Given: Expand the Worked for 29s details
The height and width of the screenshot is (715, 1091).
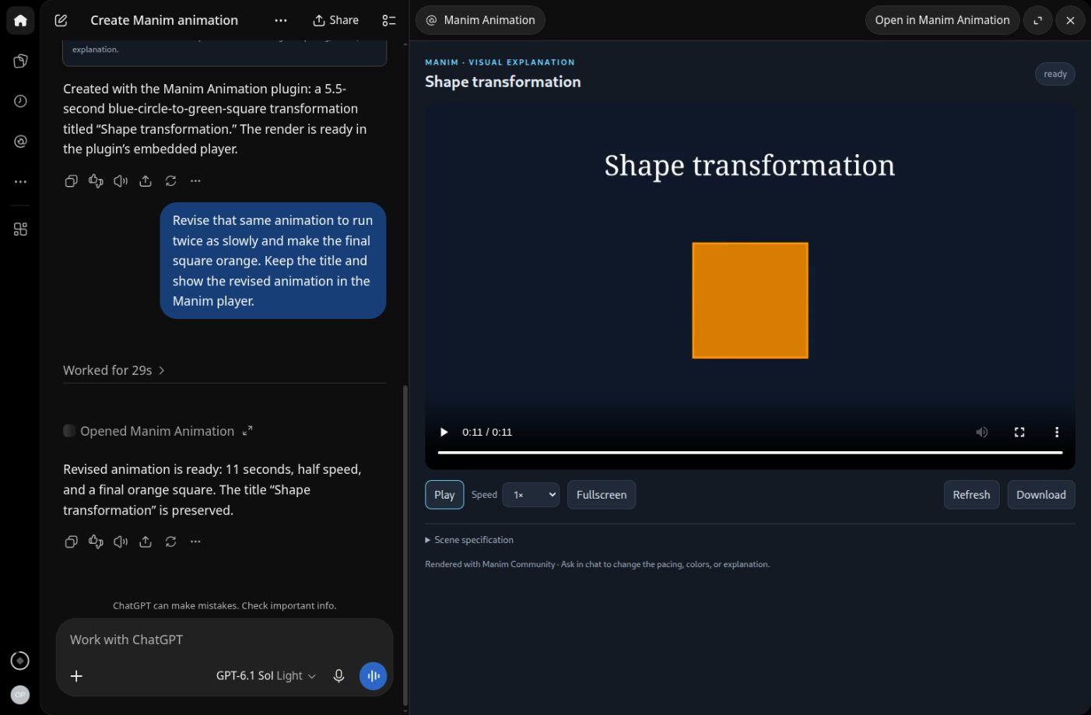Looking at the screenshot, I should (114, 370).
